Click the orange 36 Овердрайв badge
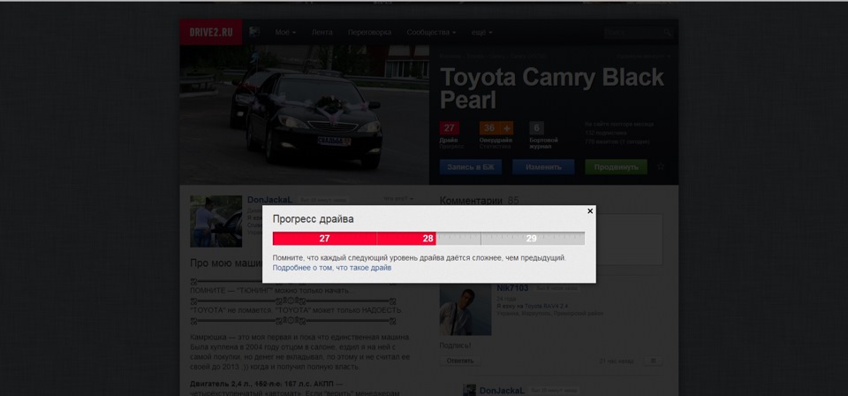Image resolution: width=848 pixels, height=396 pixels. coord(489,128)
